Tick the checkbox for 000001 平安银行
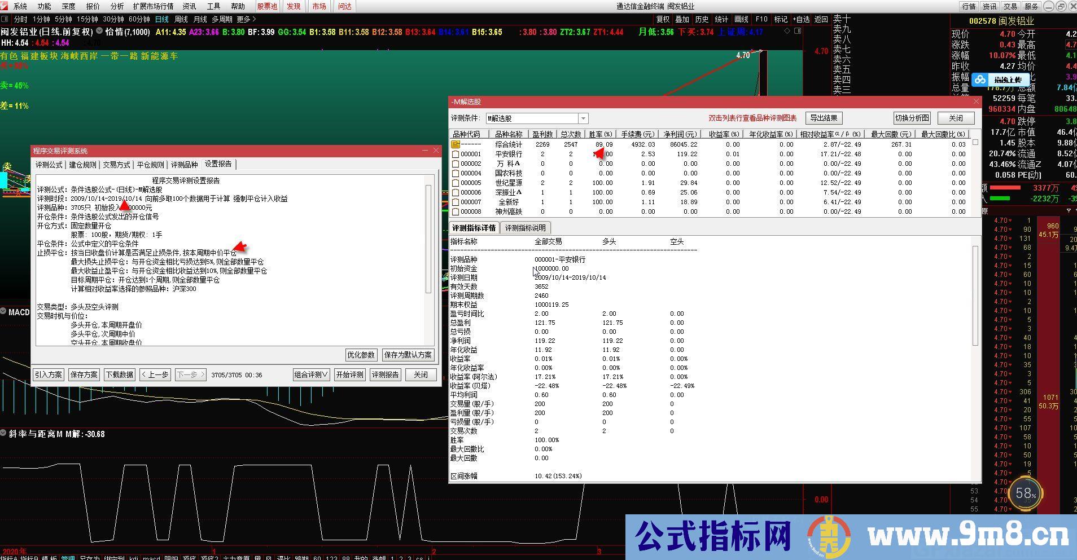 pyautogui.click(x=456, y=154)
